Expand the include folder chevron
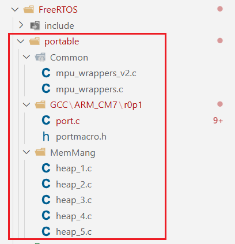 click(21, 25)
